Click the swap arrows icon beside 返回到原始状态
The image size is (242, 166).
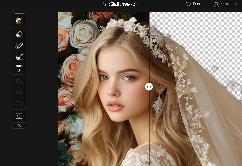105,4
